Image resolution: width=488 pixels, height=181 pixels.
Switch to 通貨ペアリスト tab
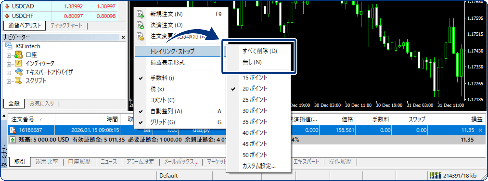[24, 26]
